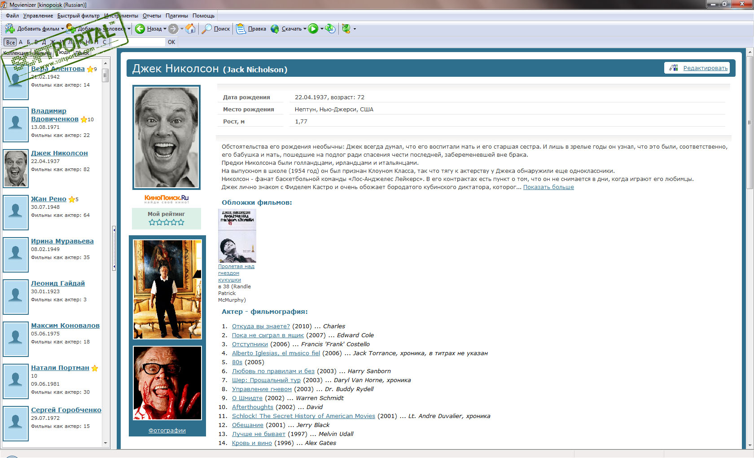This screenshot has height=458, width=754.
Task: Click the quick filter text field
Action: [138, 42]
